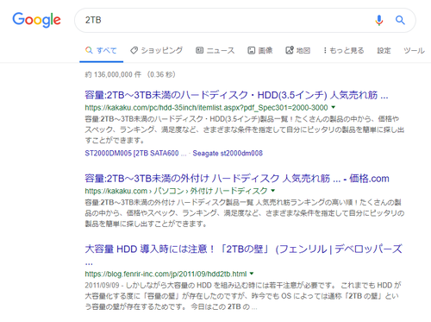Image resolution: width=431 pixels, height=322 pixels.
Task: Click the Google logo
Action: click(36, 20)
